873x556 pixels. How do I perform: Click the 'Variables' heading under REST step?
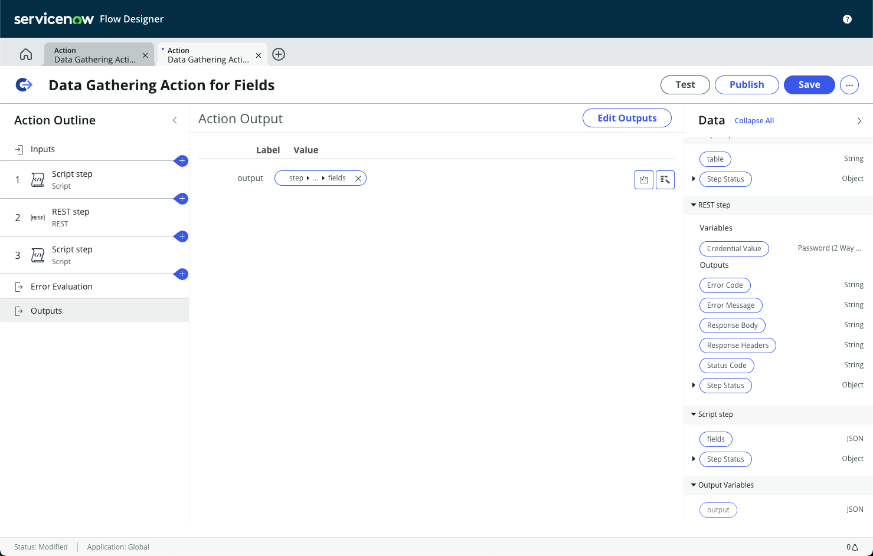(x=716, y=228)
